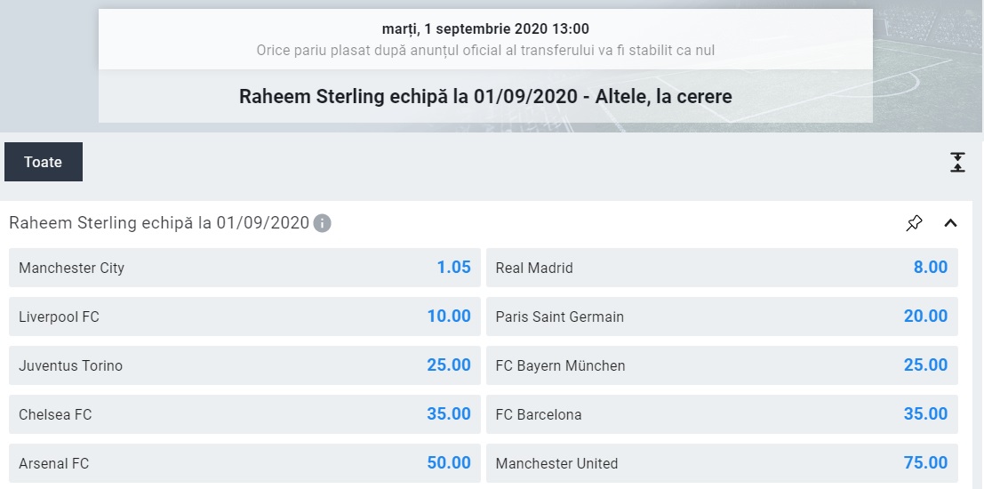This screenshot has width=984, height=489.
Task: Pick Manchester United at 75.00
Action: pos(722,463)
